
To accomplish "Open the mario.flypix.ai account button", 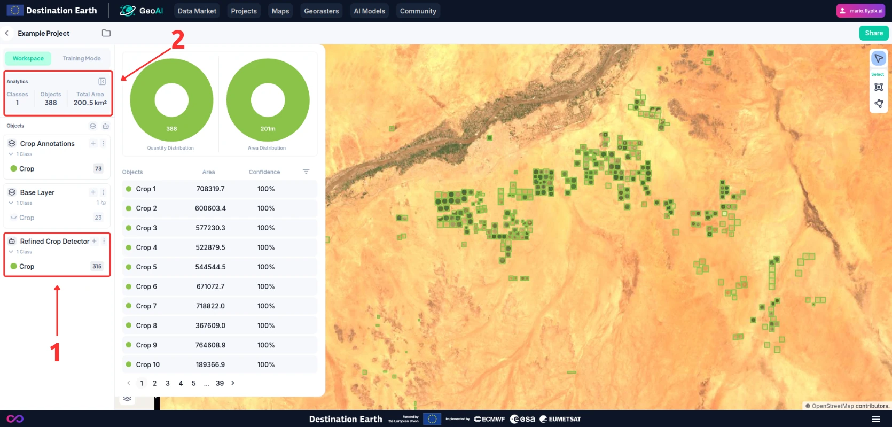I will click(860, 11).
